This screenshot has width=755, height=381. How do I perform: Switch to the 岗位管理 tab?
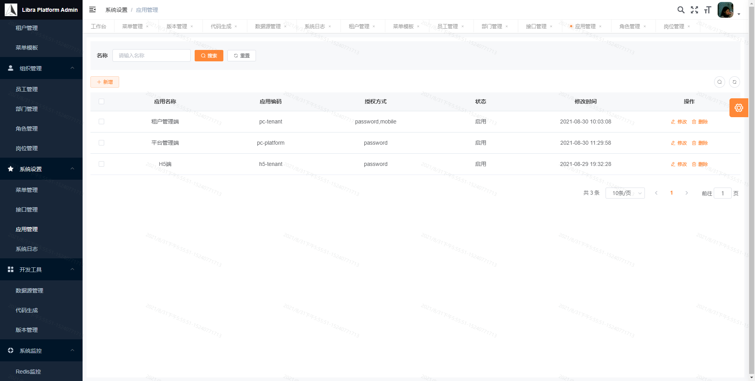coord(674,26)
